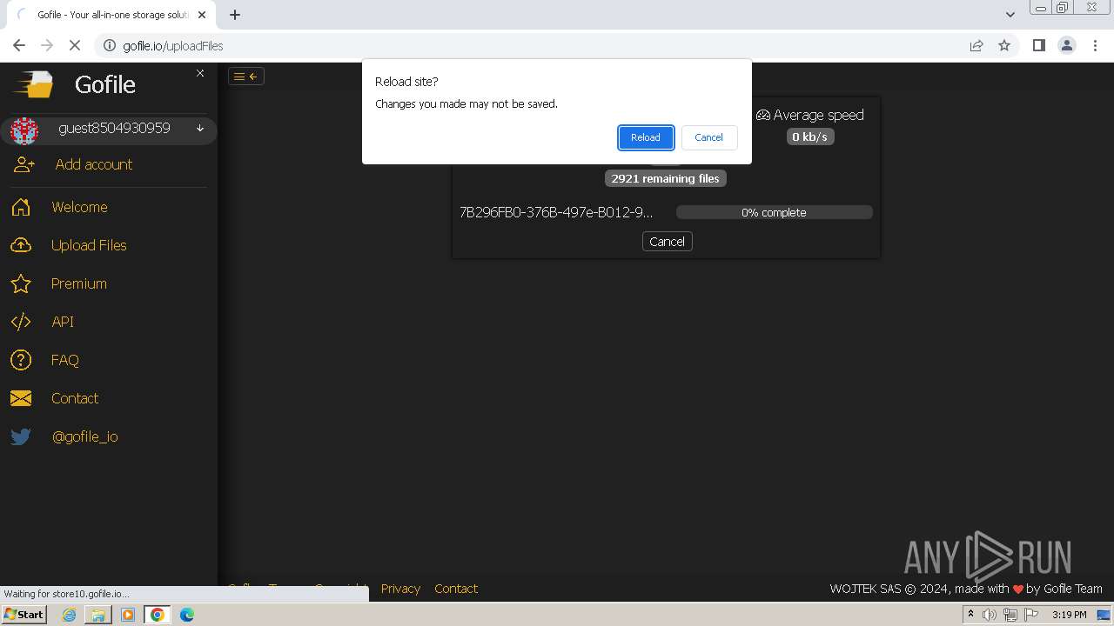Click the Action Center flag icon
This screenshot has height=626, width=1114.
1030,615
